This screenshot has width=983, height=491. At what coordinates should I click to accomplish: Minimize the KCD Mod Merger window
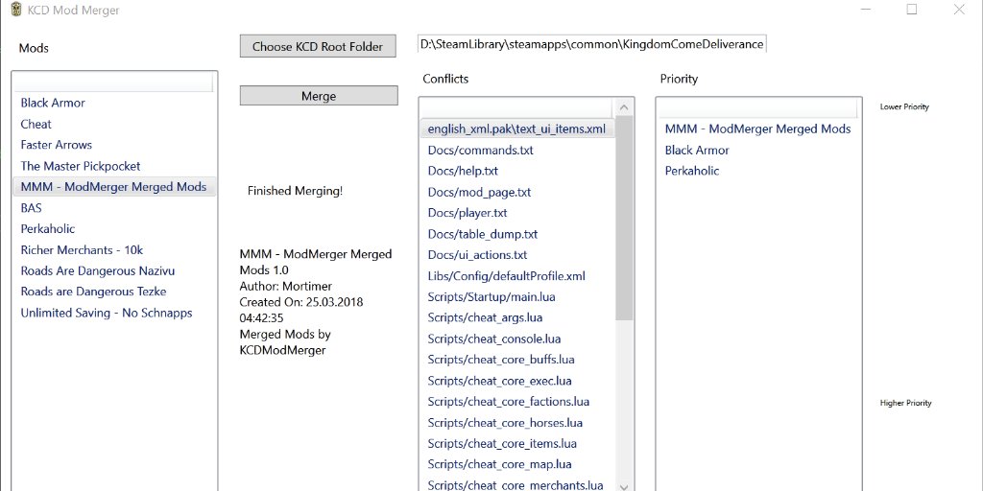pyautogui.click(x=865, y=10)
